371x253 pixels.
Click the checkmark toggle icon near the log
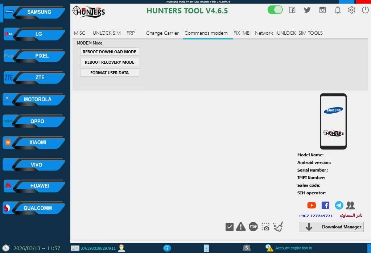229,227
